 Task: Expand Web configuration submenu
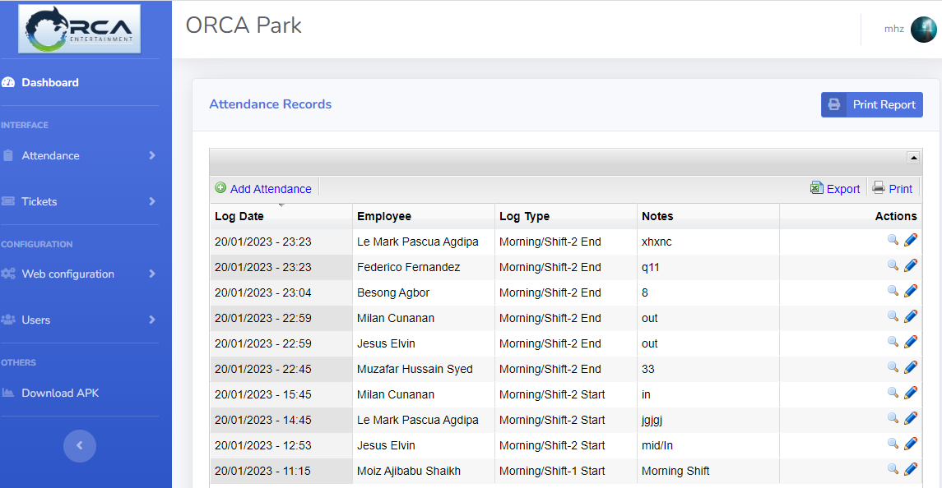click(79, 274)
